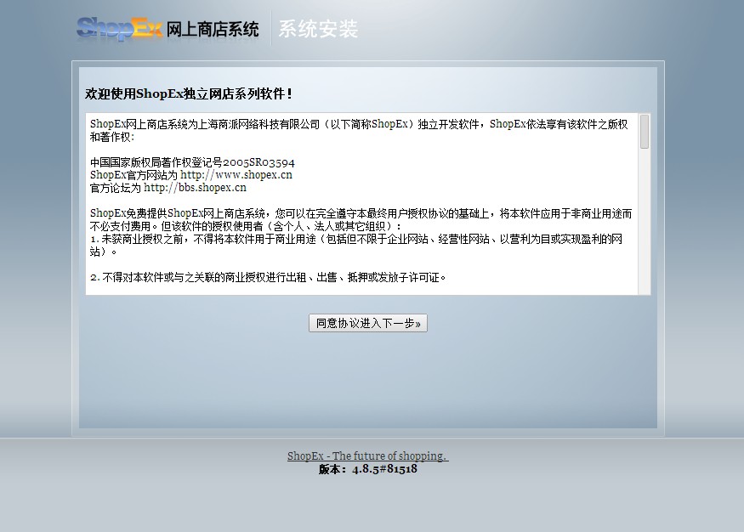This screenshot has height=532, width=744.
Task: Click the version text 4.8.5#81518
Action: pos(384,469)
